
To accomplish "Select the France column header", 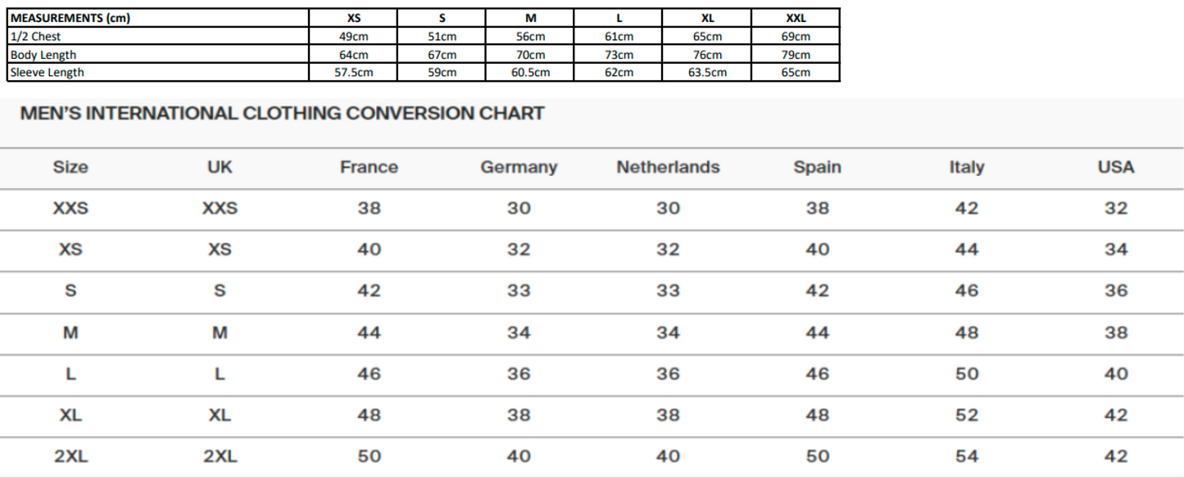I will (x=369, y=168).
